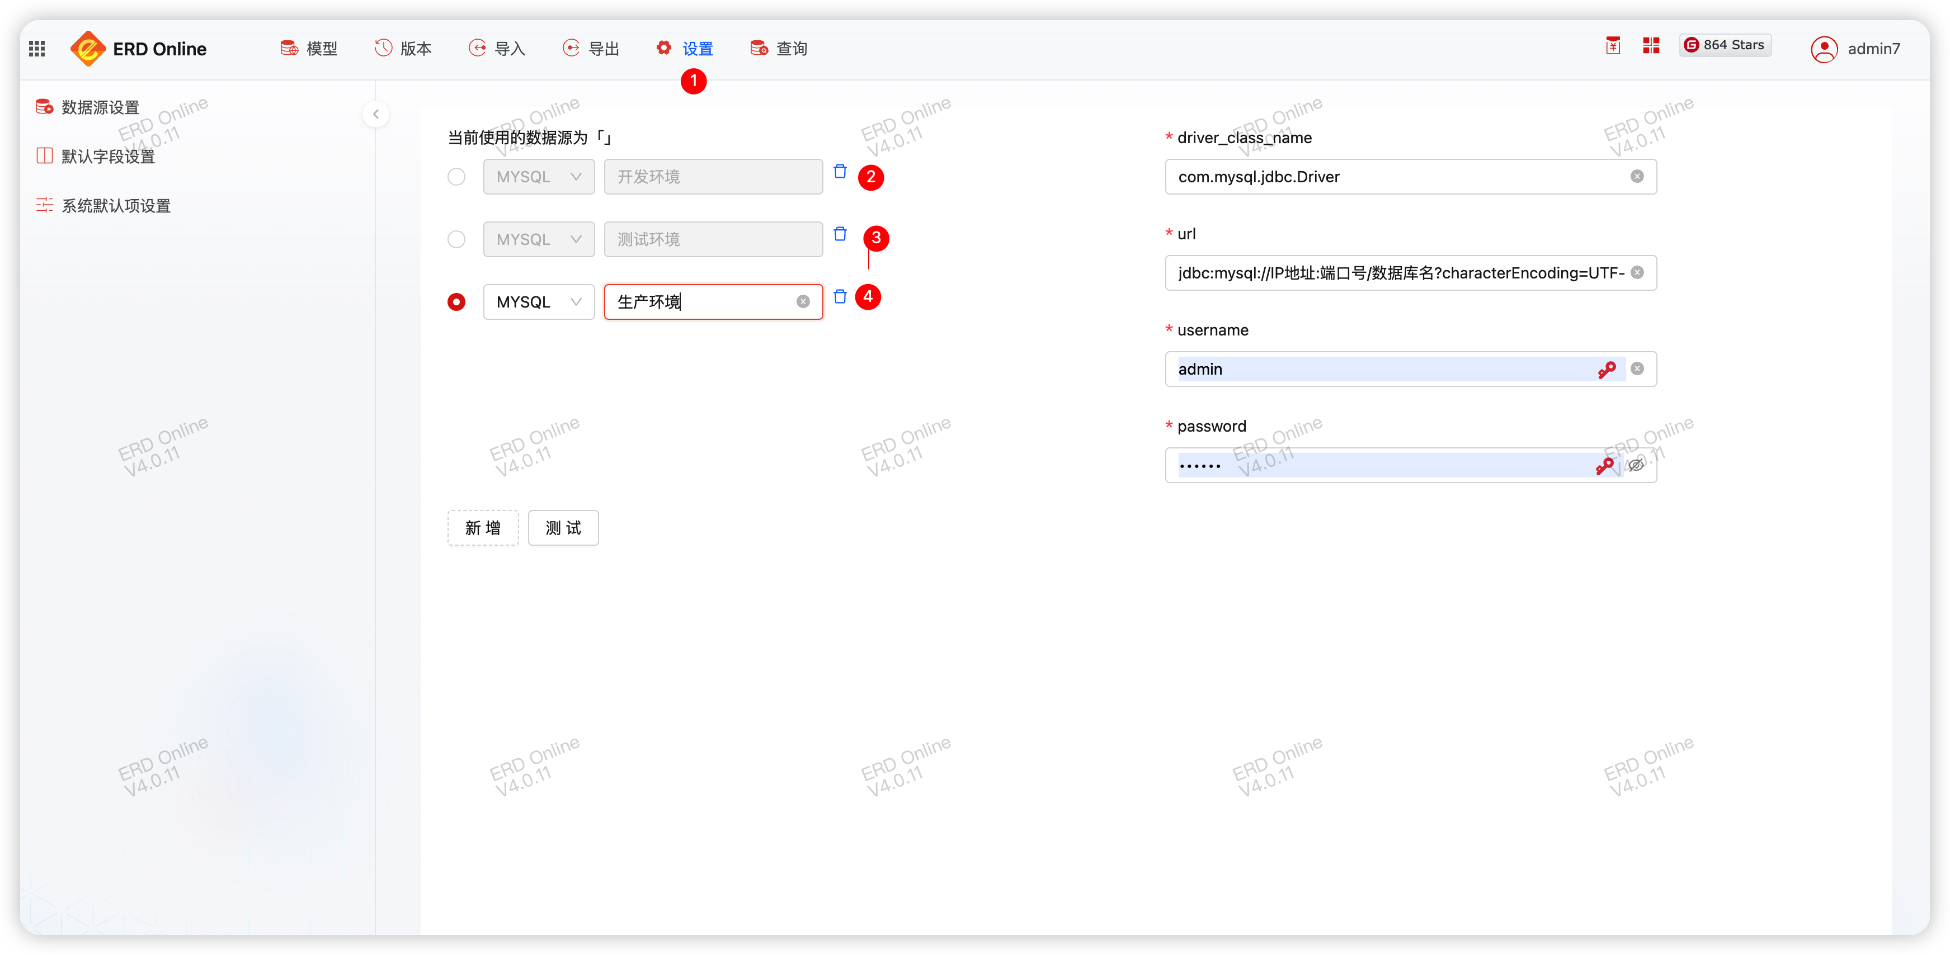Toggle password visibility eye icon
Viewport: 1950px width, 955px height.
1636,465
